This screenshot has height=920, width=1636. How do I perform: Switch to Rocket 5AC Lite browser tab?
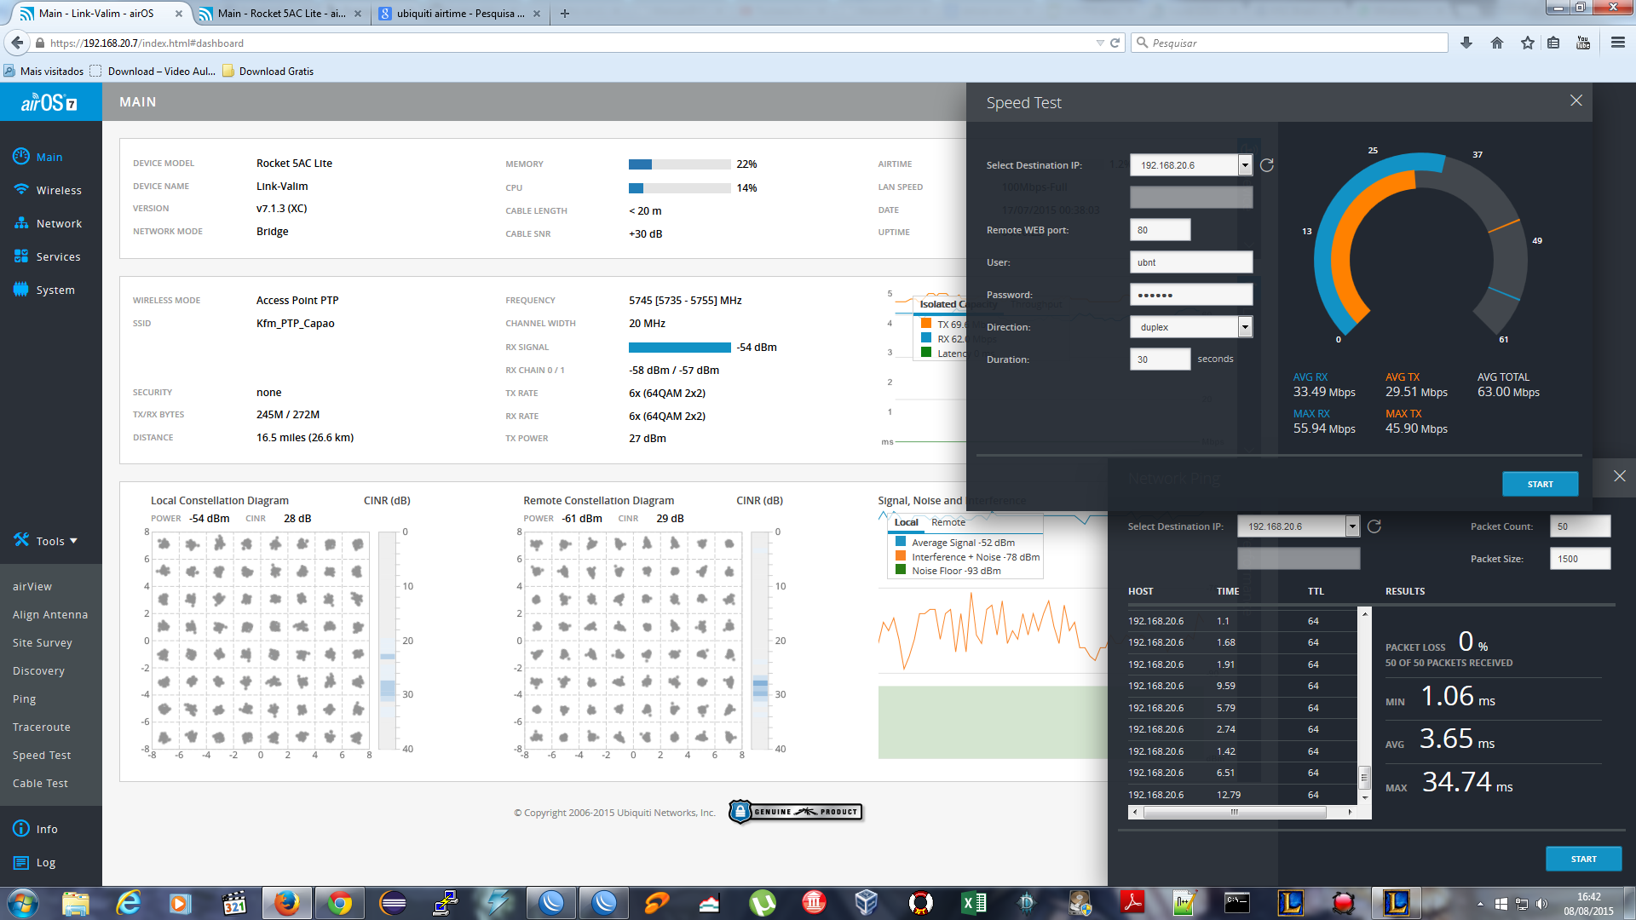click(281, 13)
